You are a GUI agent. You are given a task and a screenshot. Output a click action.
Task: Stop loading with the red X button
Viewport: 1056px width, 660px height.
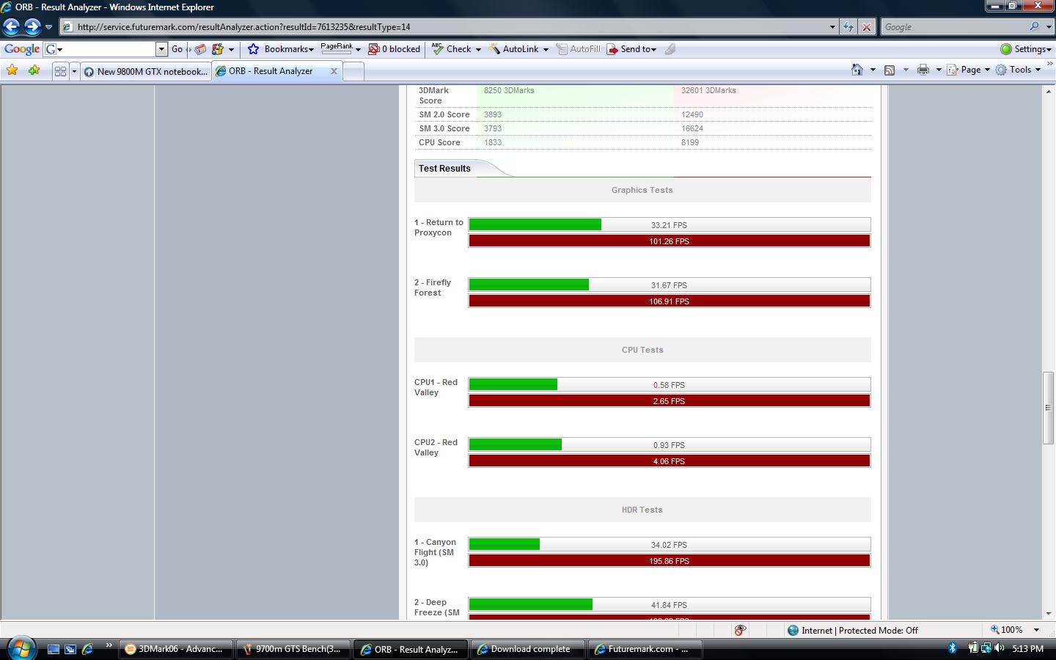tap(867, 27)
